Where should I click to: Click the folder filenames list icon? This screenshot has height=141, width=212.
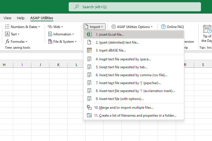click(89, 116)
